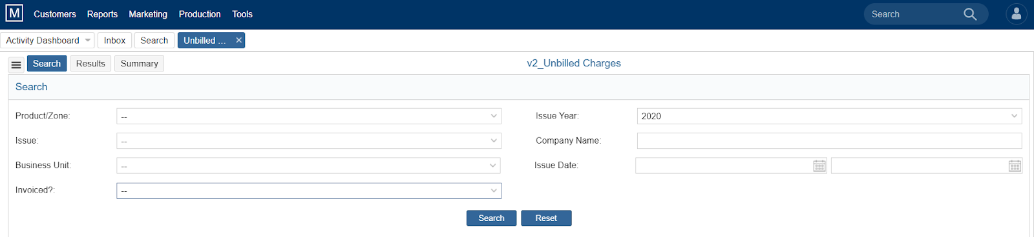Switch to the Results tab
The height and width of the screenshot is (237, 1034).
tap(90, 63)
